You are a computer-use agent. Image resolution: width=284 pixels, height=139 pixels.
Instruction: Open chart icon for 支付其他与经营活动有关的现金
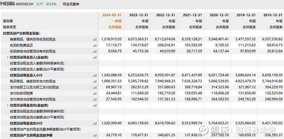coord(94,99)
